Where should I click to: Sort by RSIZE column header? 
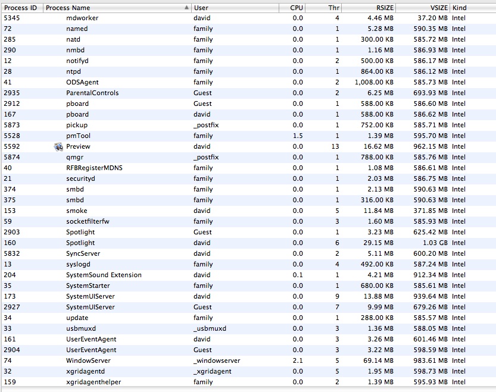click(x=369, y=8)
